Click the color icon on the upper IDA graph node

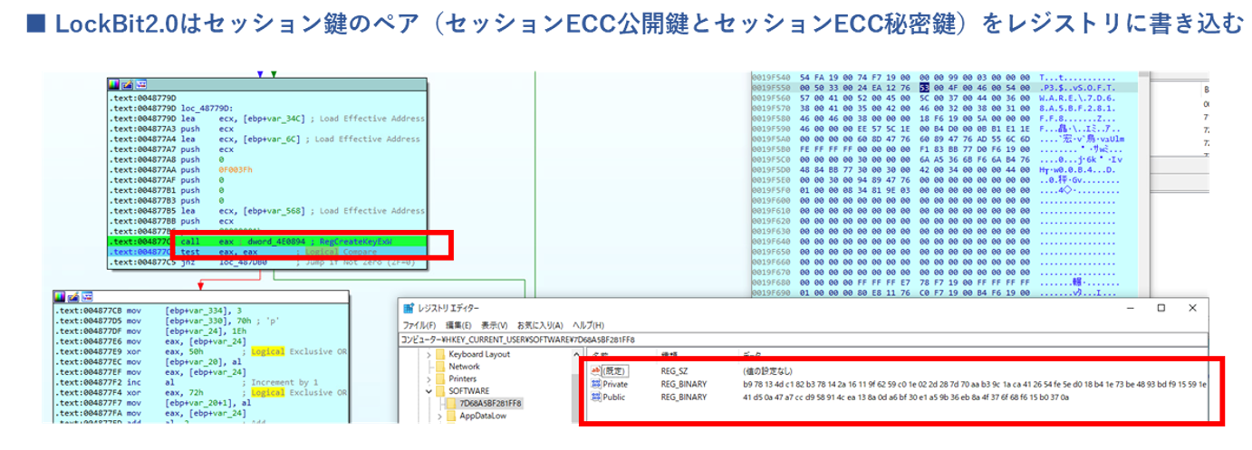tap(113, 84)
